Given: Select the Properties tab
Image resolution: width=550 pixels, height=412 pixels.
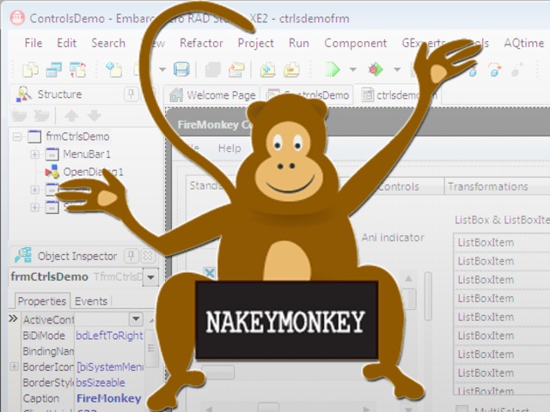Looking at the screenshot, I should [x=42, y=301].
